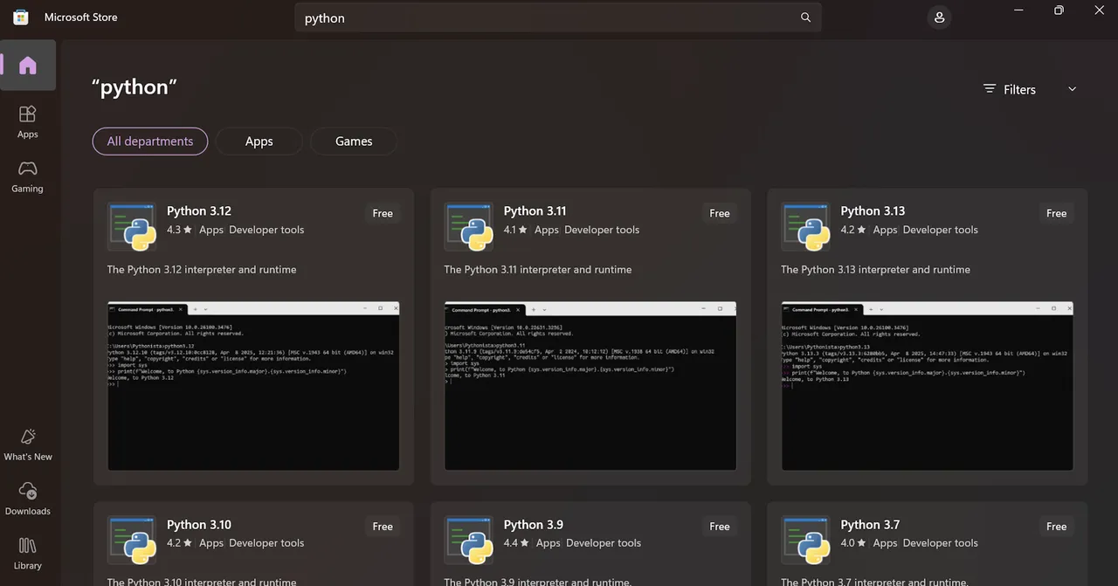Select the Apps filter tab
Screen dimensions: 1118x586
point(259,141)
